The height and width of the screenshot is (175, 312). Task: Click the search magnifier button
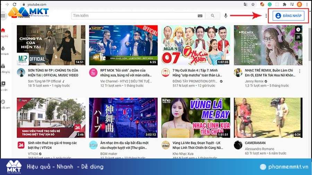tap(213, 16)
